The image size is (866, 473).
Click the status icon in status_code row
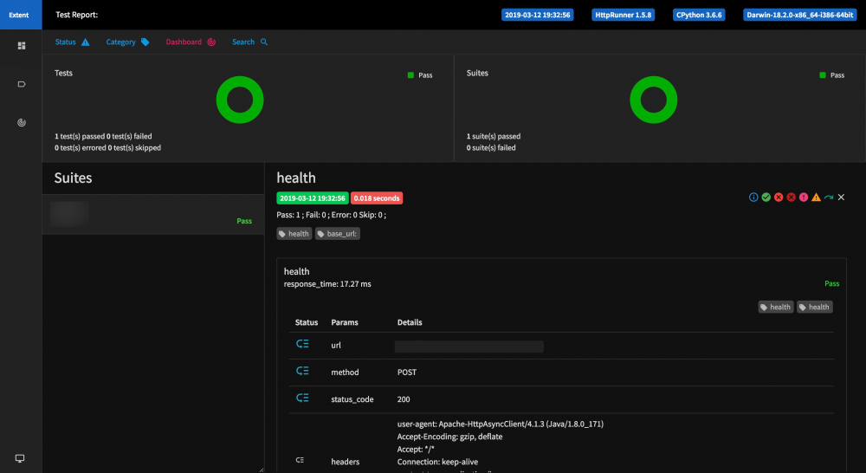(302, 398)
